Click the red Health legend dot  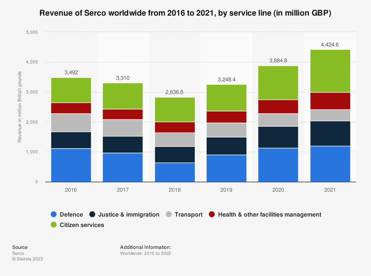[x=212, y=214]
